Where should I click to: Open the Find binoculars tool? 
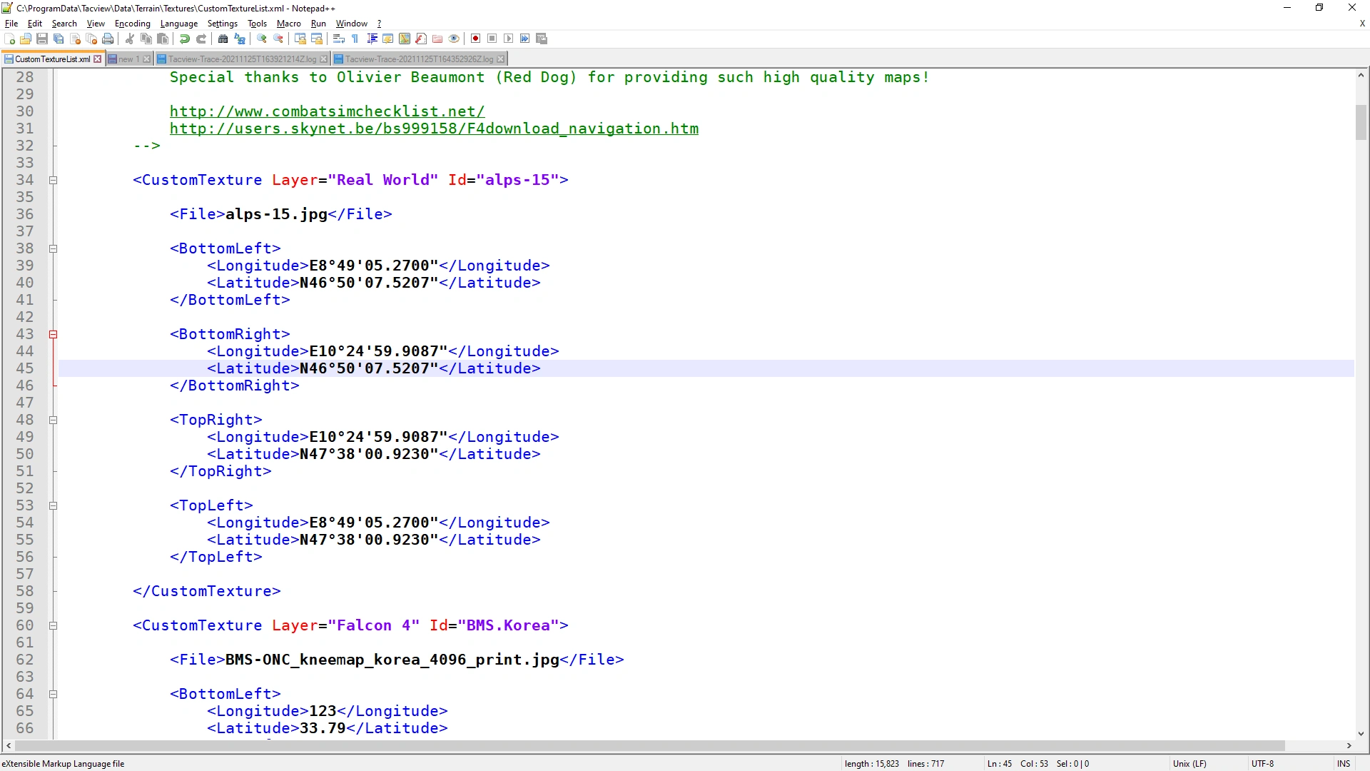[x=223, y=39]
